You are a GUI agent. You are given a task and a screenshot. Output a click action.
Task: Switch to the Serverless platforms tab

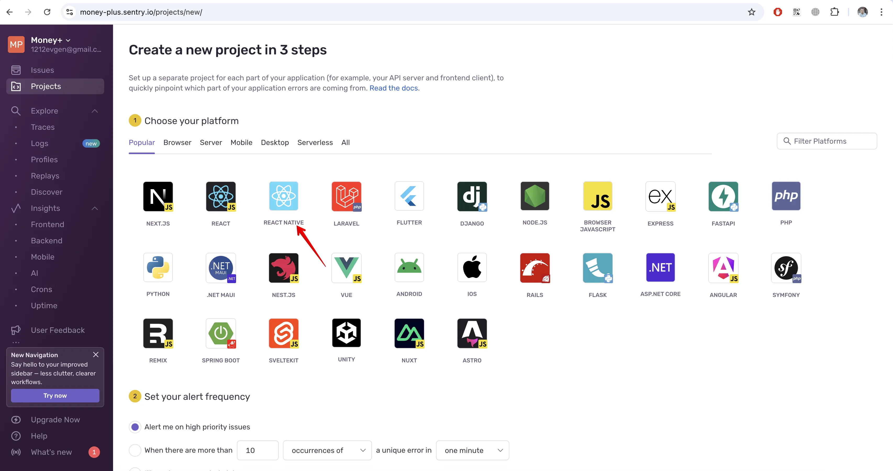point(315,142)
